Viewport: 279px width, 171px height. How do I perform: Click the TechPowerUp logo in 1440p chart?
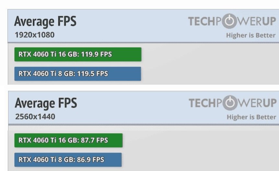(x=233, y=103)
